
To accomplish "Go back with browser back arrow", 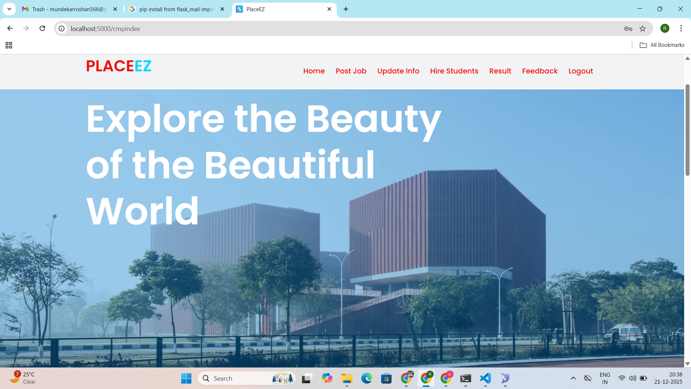I will (x=10, y=28).
